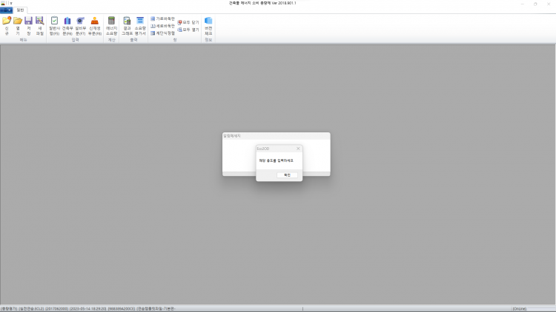Choose 계단식정렬 cascade window layout
This screenshot has width=556, height=312.
(x=163, y=33)
